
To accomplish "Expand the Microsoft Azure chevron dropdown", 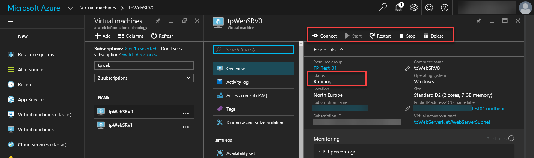I will pyautogui.click(x=70, y=8).
